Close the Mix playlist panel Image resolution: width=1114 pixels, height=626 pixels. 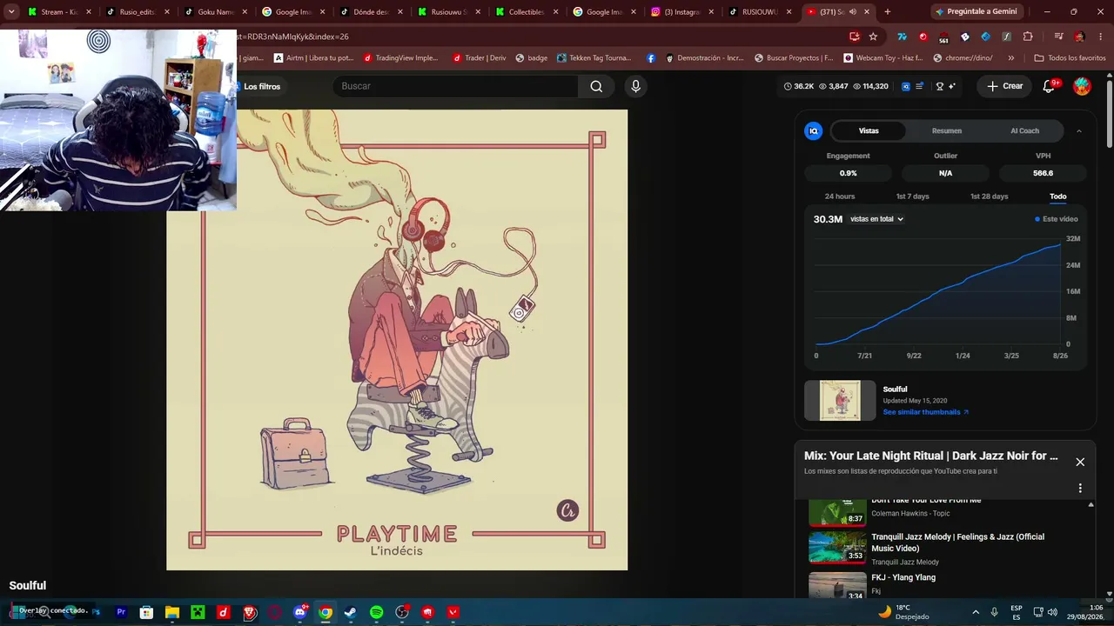click(x=1080, y=462)
